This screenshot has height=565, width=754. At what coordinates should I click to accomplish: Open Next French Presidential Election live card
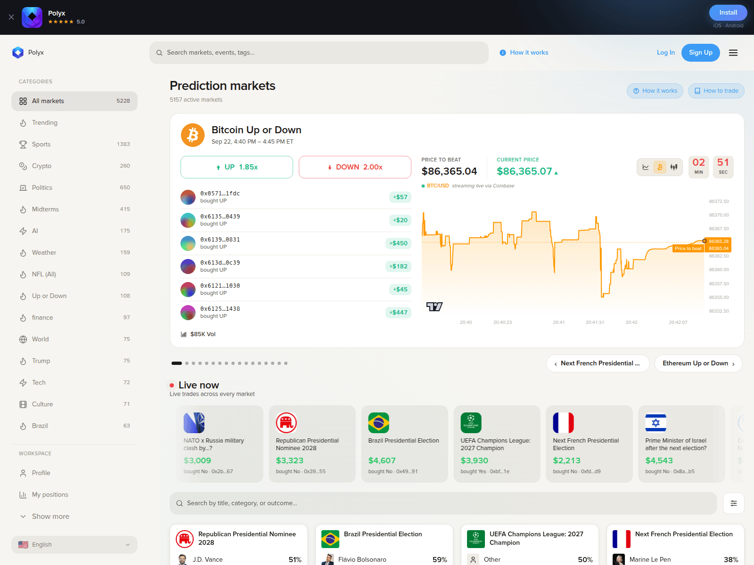click(x=589, y=444)
